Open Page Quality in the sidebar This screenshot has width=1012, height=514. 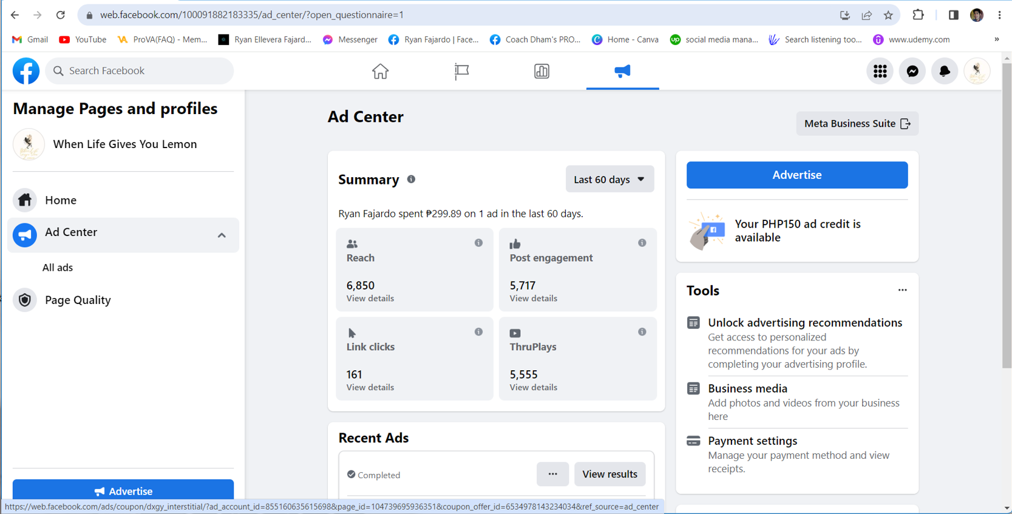123,300
